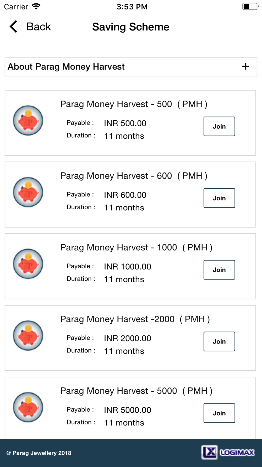
Task: Tap piggy bank icon for Harvest 500
Action: [x=28, y=121]
